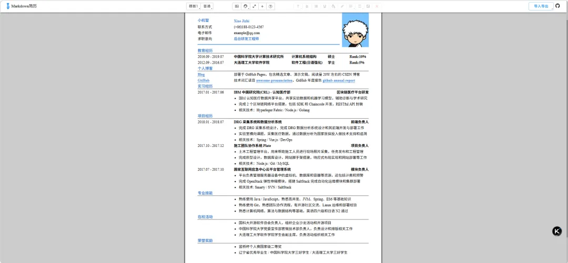Click the text Xiao Jizhi

tap(241, 21)
